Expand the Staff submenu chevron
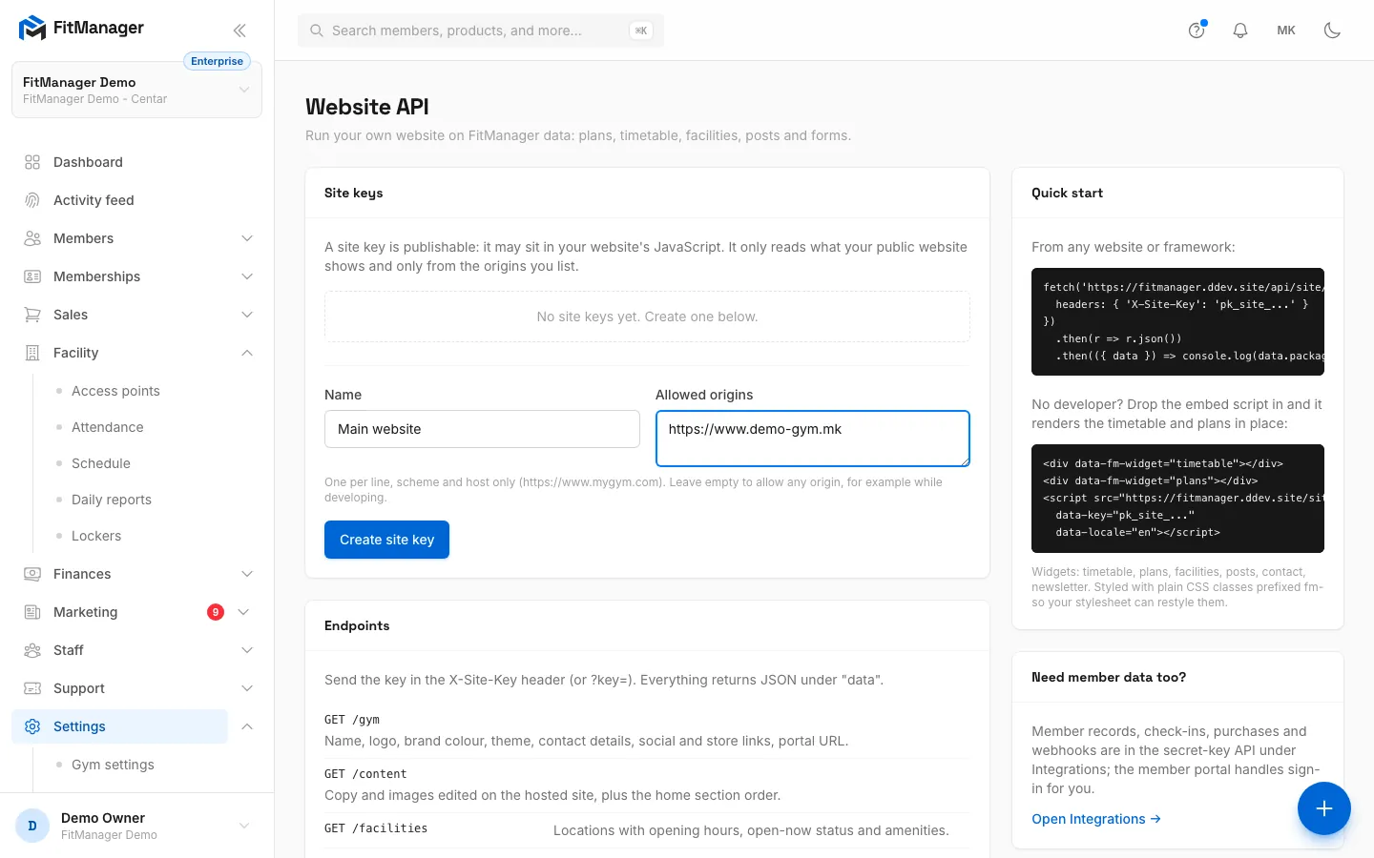This screenshot has height=858, width=1374. coord(247,650)
